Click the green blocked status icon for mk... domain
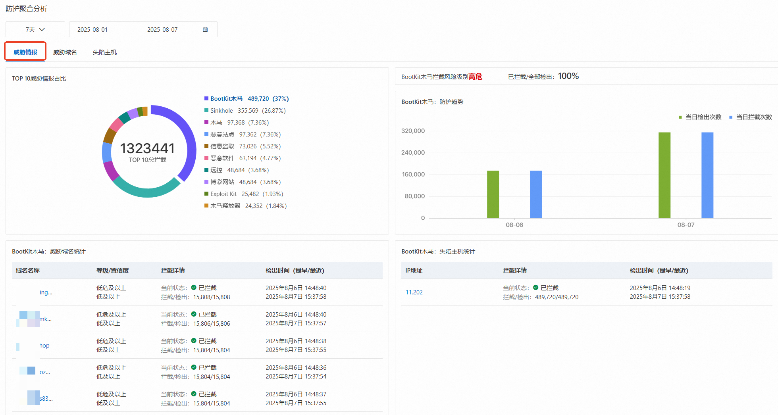The width and height of the screenshot is (778, 415). tap(194, 314)
